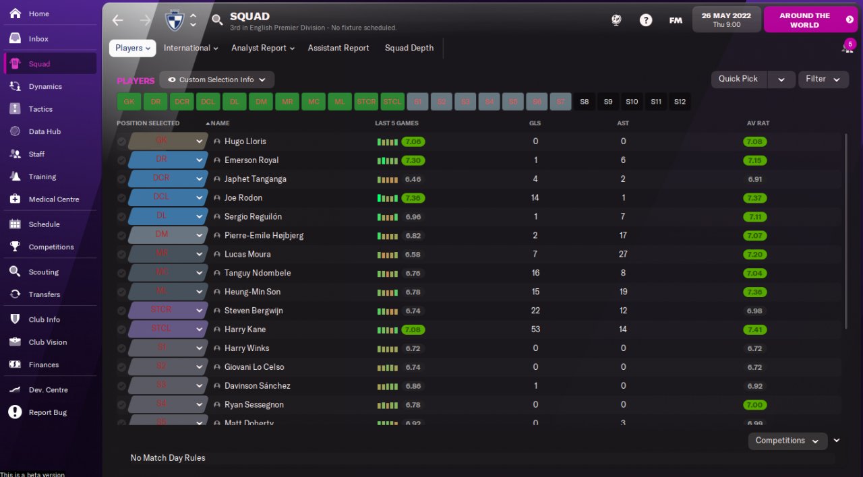Click the Quick Pick button

tap(738, 79)
